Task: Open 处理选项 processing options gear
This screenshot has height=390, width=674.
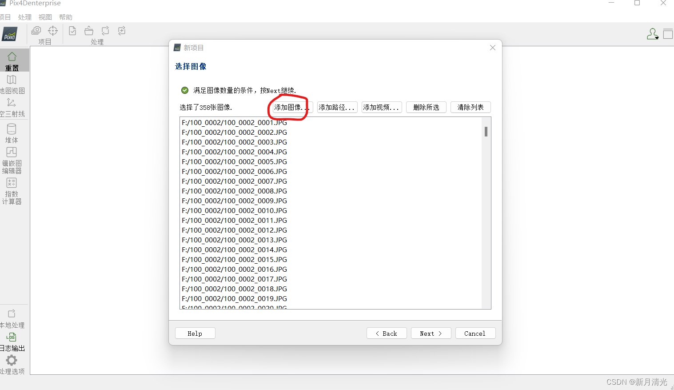Action: 12,365
